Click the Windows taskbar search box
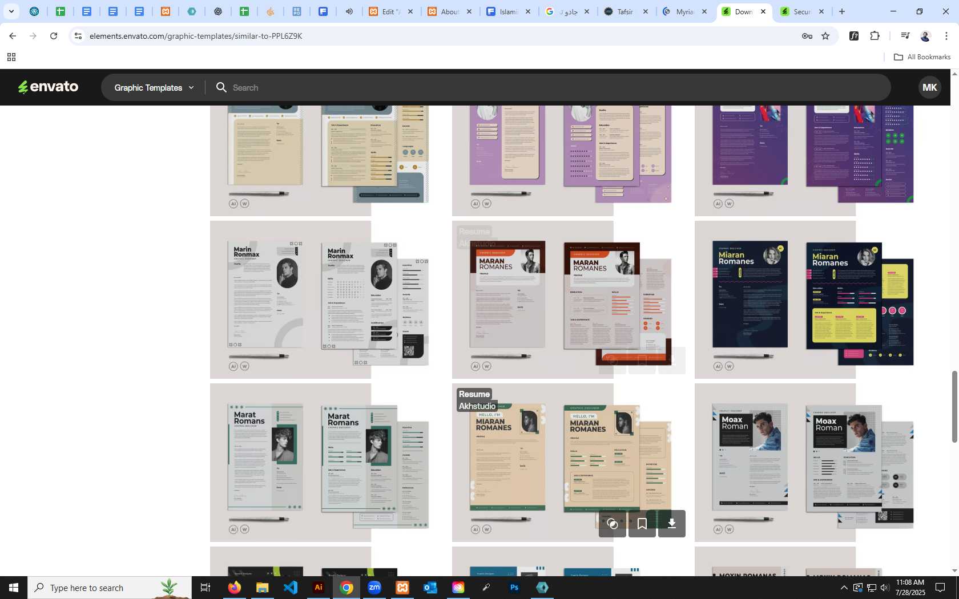Viewport: 959px width, 599px height. [110, 588]
